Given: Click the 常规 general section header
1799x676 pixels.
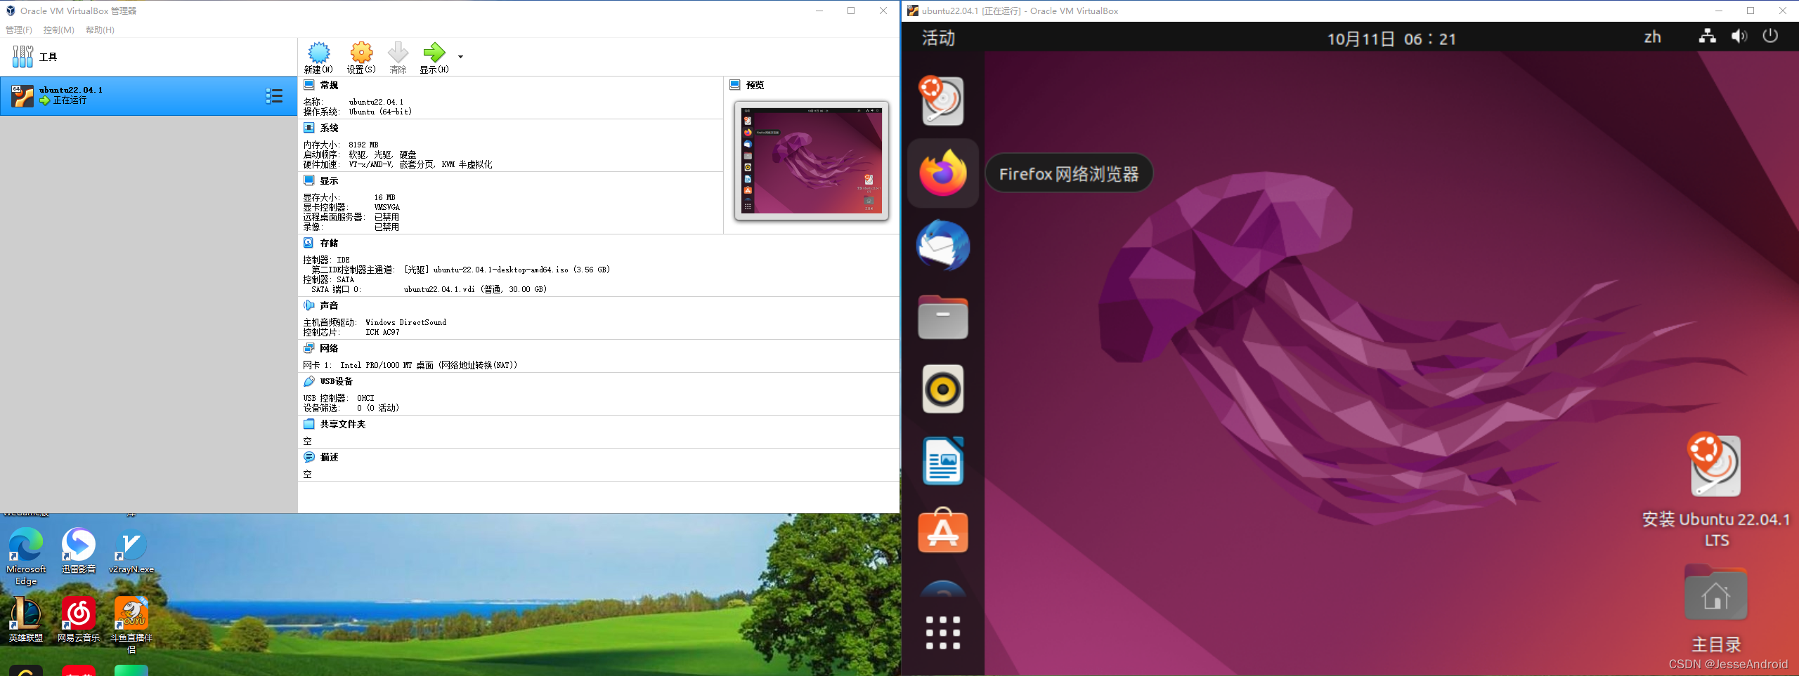Looking at the screenshot, I should tap(329, 85).
